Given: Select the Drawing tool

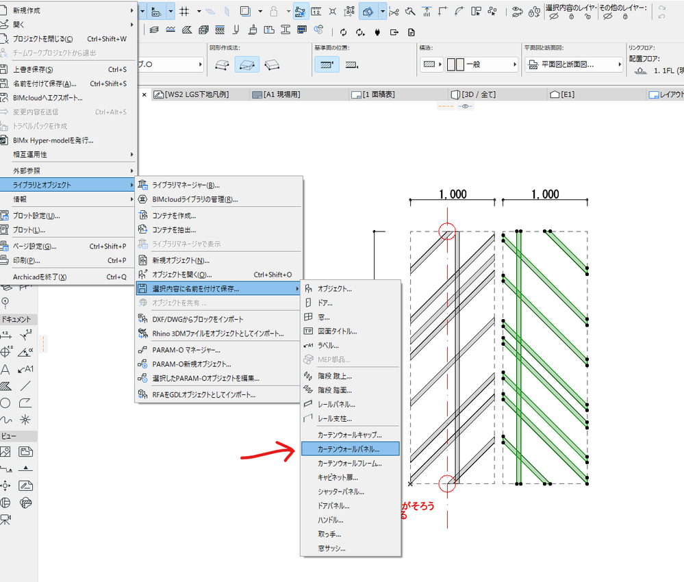Looking at the screenshot, I should [x=25, y=452].
